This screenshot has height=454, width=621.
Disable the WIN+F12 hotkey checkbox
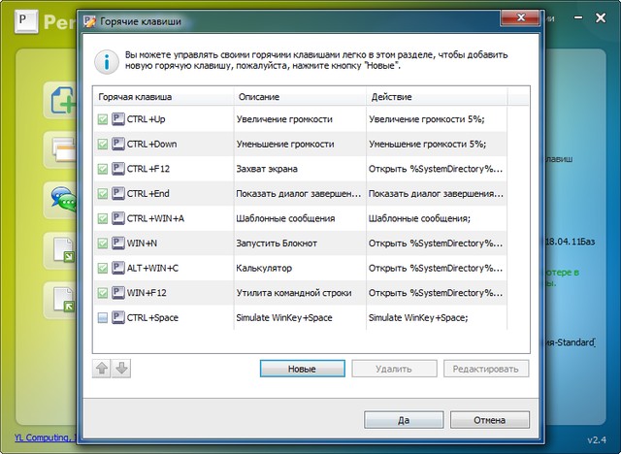[103, 293]
